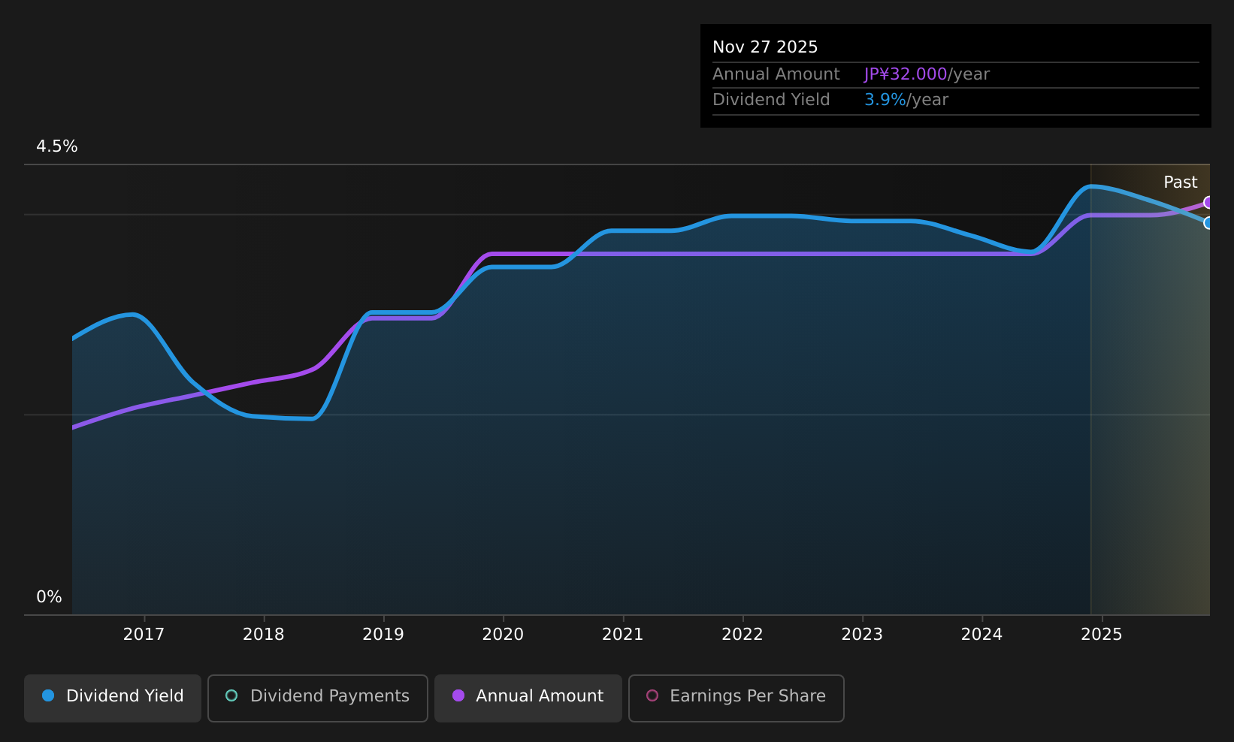This screenshot has width=1234, height=742.
Task: Click the 3.9%/year tooltip value
Action: pyautogui.click(x=906, y=100)
